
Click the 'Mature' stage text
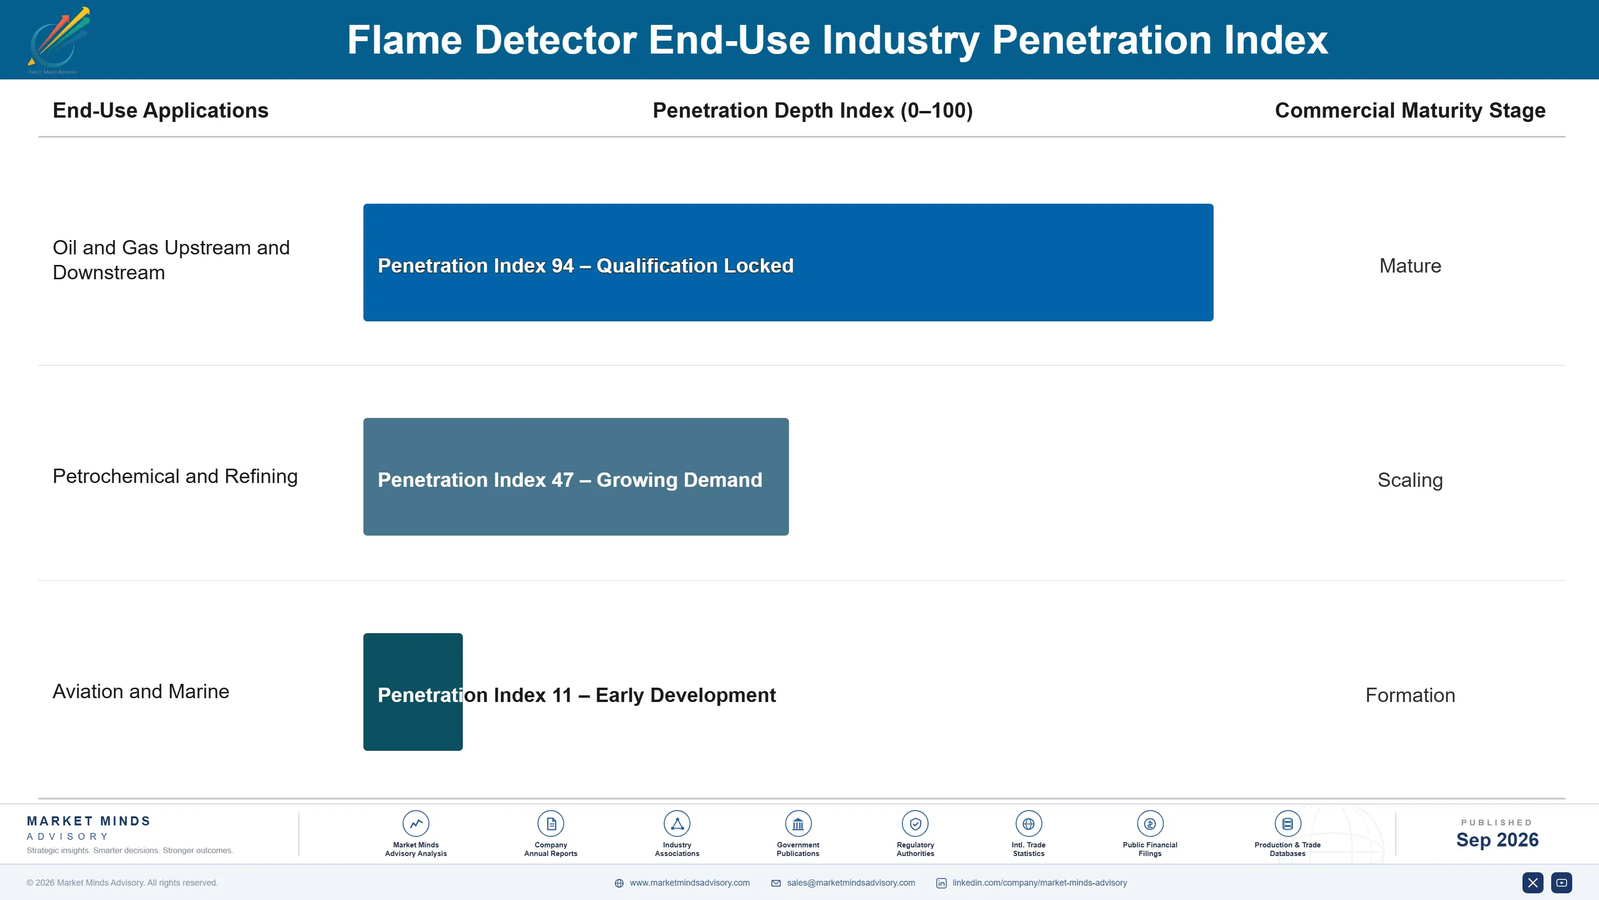click(x=1410, y=266)
